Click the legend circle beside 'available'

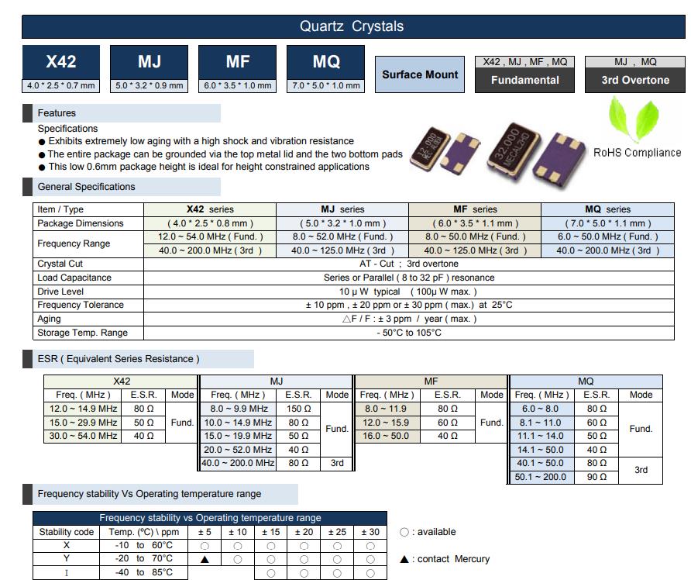(404, 533)
